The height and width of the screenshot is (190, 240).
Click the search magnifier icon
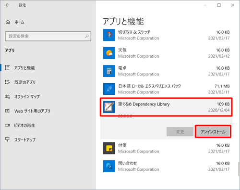pos(87,36)
